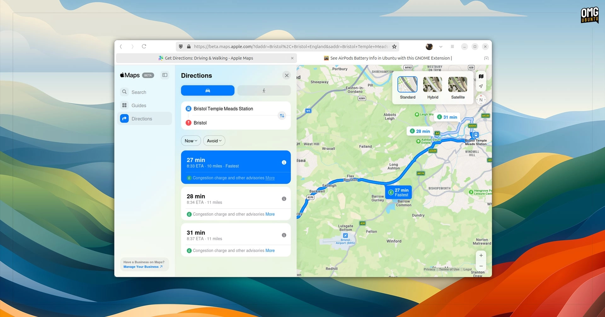Go back with the browser back arrow
Image resolution: width=605 pixels, height=317 pixels.
pos(121,47)
